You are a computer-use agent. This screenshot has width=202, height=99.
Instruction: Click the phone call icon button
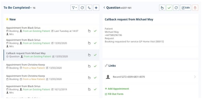pos(89,8)
